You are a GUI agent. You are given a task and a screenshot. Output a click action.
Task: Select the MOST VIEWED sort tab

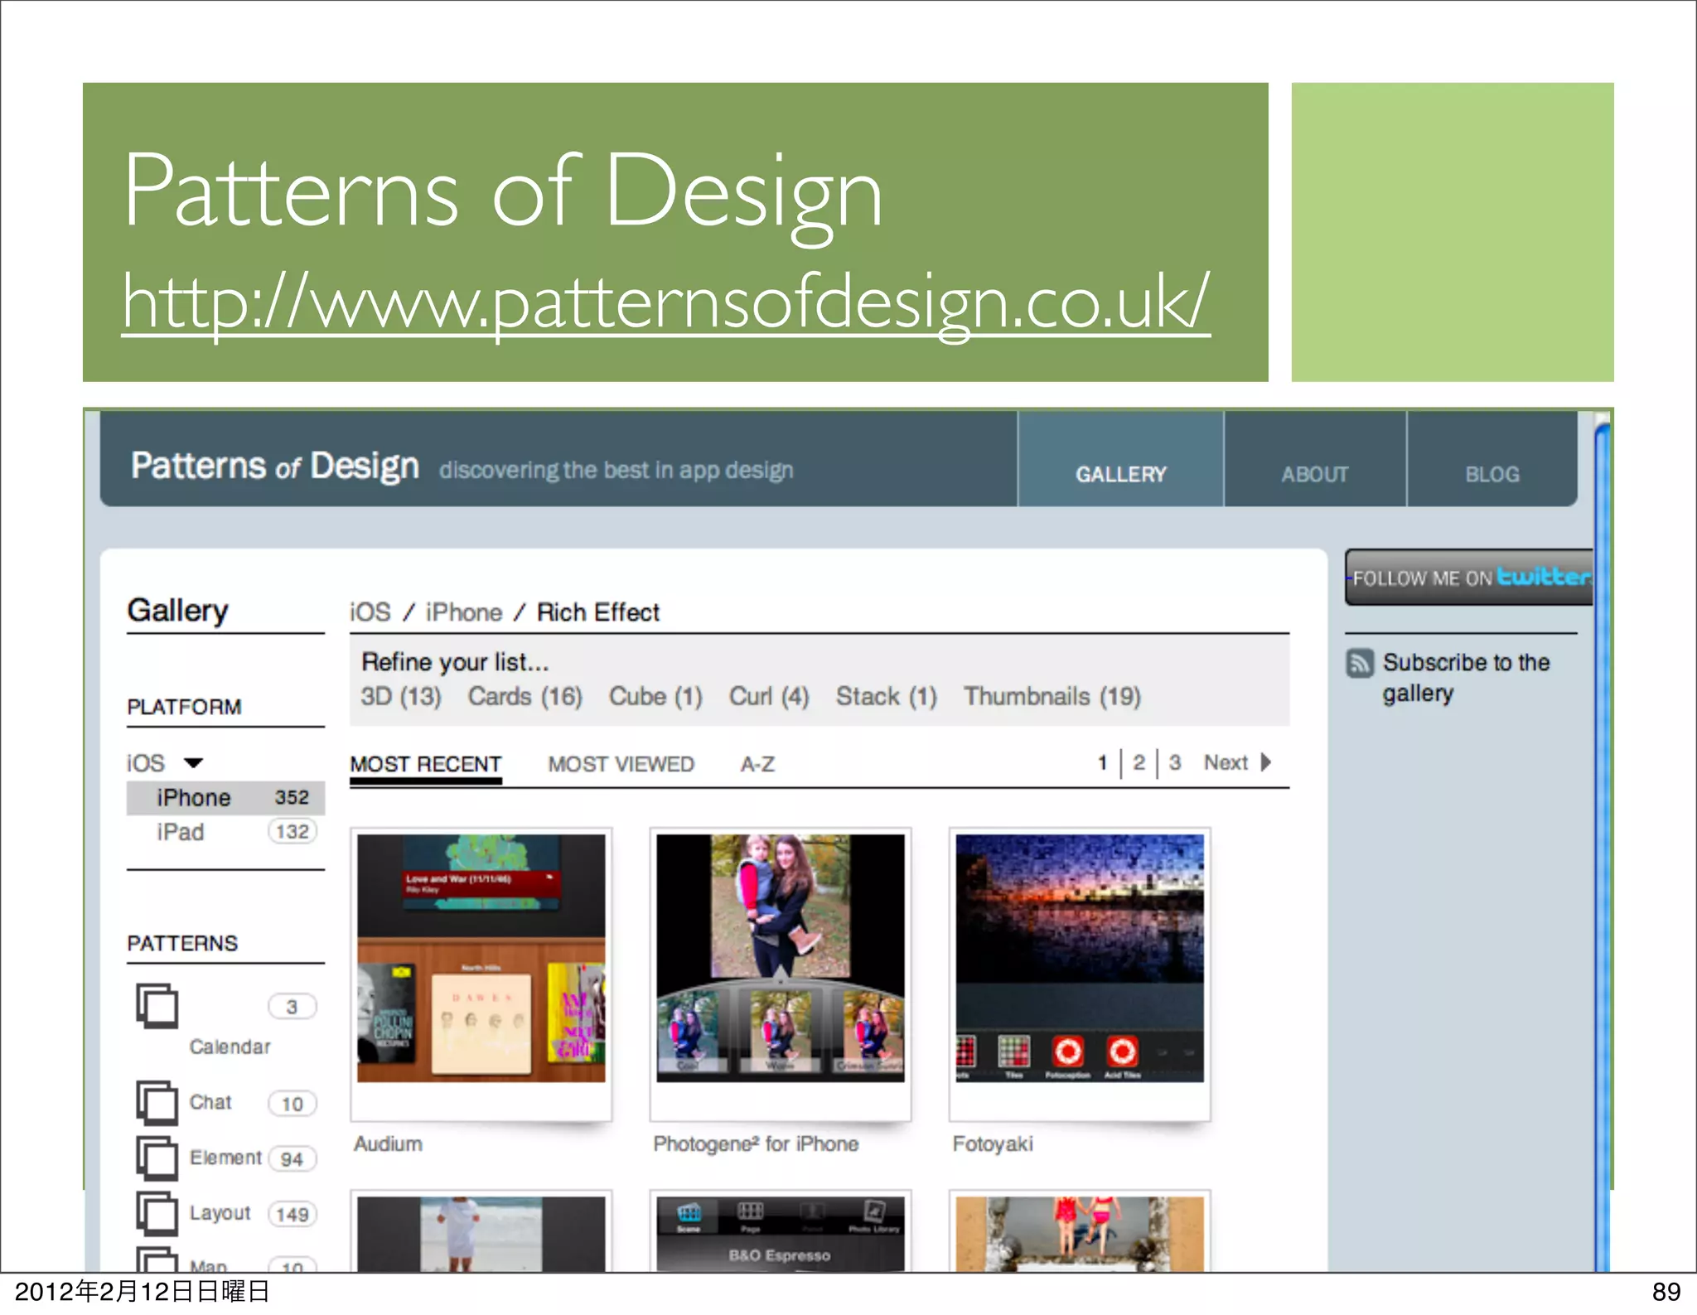click(x=621, y=764)
